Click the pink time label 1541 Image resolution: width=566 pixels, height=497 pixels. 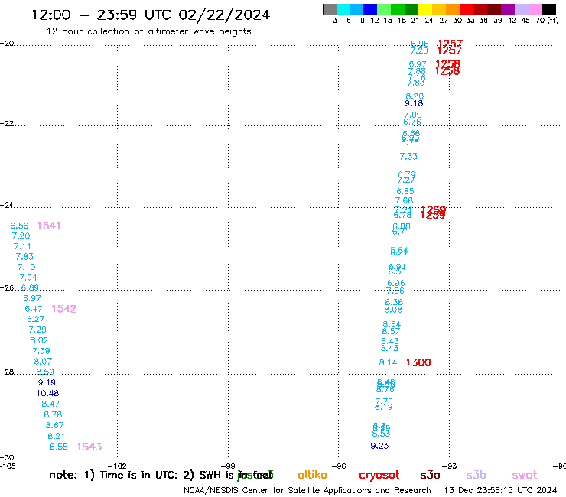point(49,226)
